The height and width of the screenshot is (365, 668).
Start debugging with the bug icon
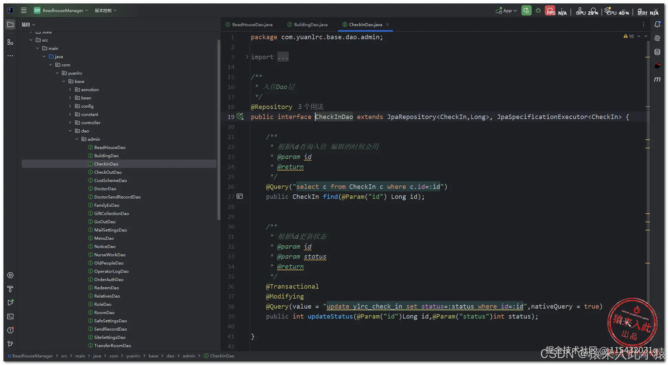click(x=538, y=11)
